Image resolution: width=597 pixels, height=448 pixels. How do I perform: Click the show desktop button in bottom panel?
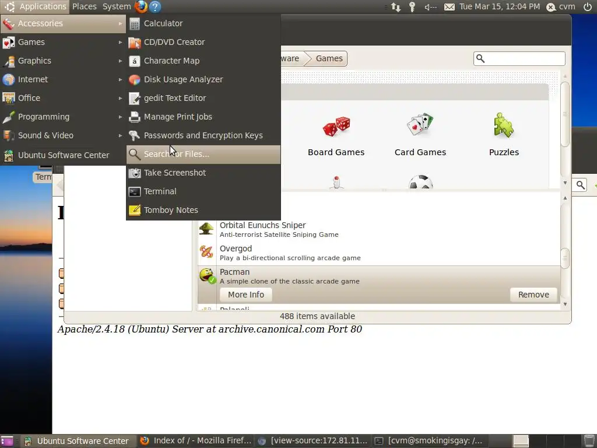click(7, 441)
